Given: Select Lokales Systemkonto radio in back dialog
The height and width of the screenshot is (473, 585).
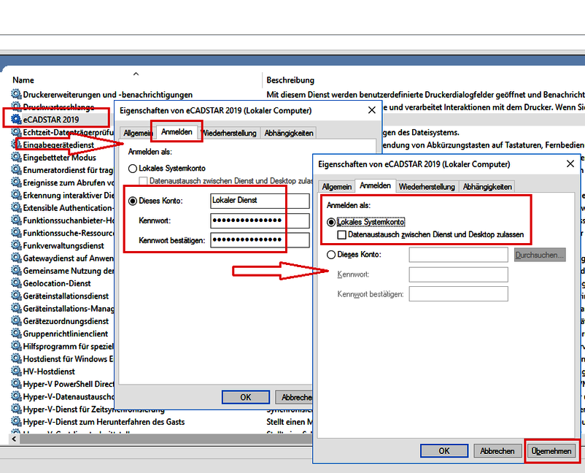Looking at the screenshot, I should click(133, 169).
